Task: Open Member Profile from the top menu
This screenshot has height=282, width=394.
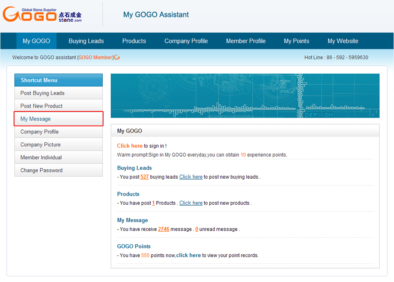Action: click(245, 41)
